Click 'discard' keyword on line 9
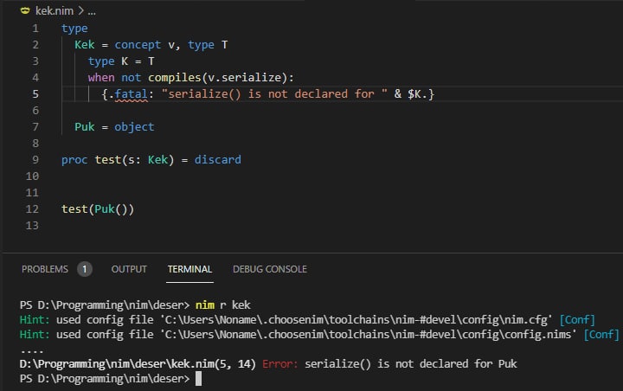Image resolution: width=623 pixels, height=391 pixels. point(218,160)
